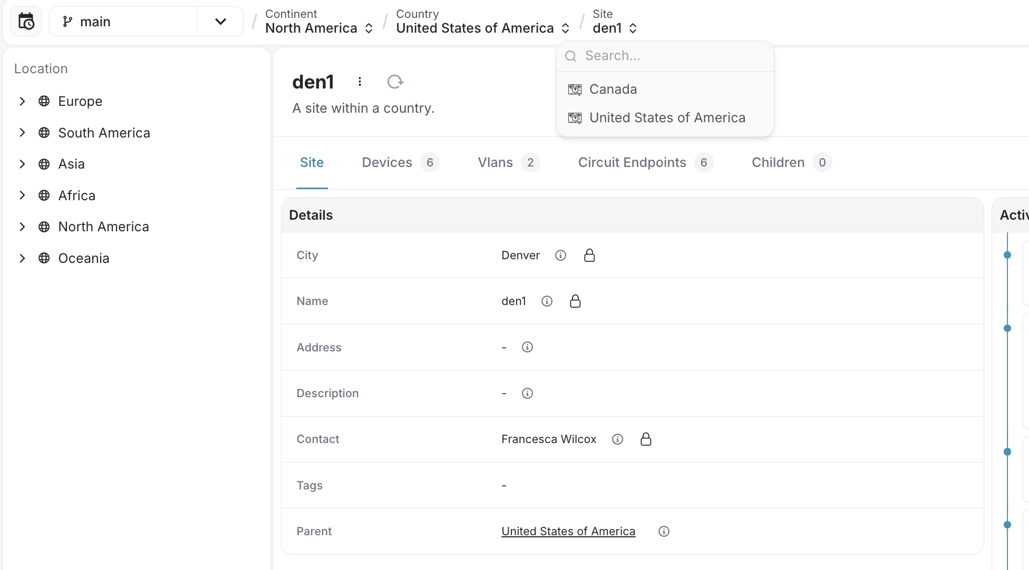Open the United States of America parent link
This screenshot has height=570, width=1029.
click(568, 532)
